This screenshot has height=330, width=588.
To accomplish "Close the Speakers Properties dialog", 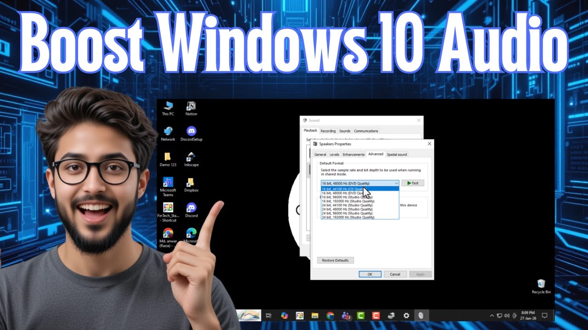I will point(429,144).
